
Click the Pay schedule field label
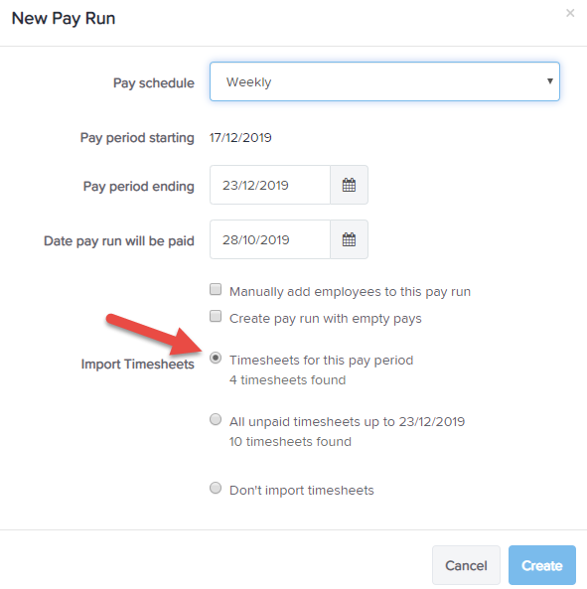(x=154, y=83)
